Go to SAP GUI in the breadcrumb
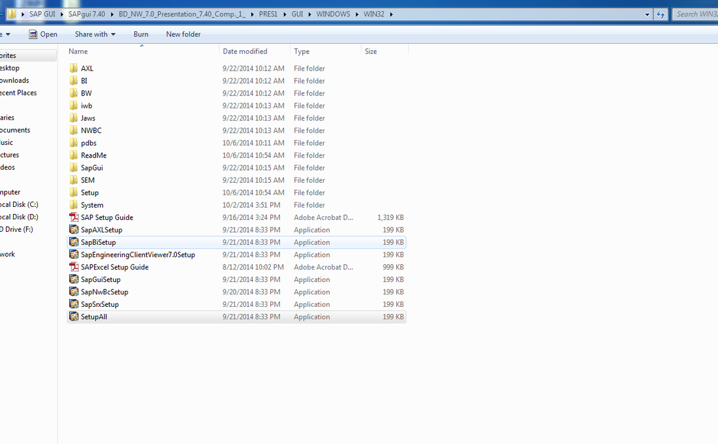718x444 pixels. point(42,14)
